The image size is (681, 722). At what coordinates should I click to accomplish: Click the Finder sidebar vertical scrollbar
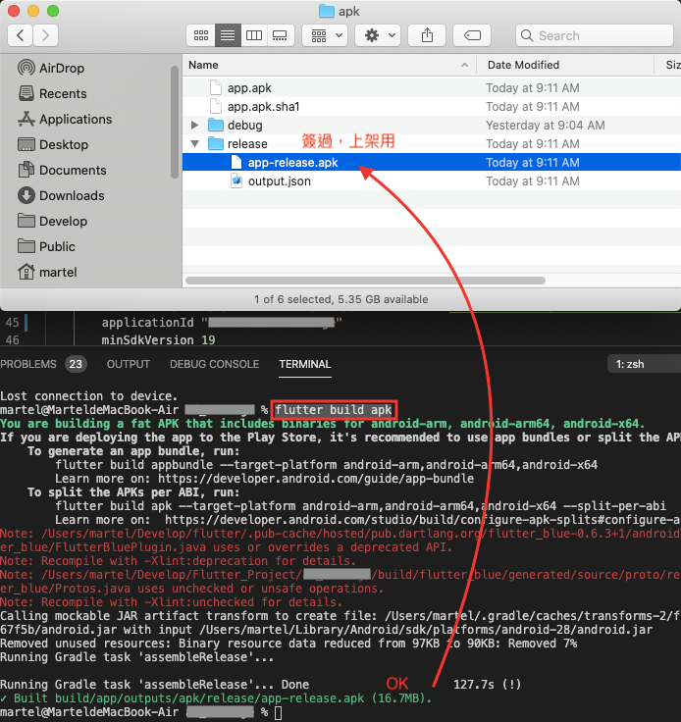coord(174,122)
